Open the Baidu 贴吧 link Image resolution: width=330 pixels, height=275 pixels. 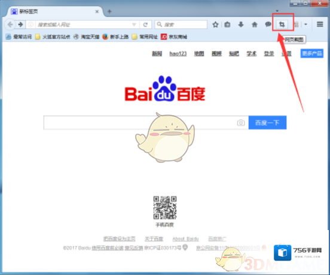[x=234, y=53]
